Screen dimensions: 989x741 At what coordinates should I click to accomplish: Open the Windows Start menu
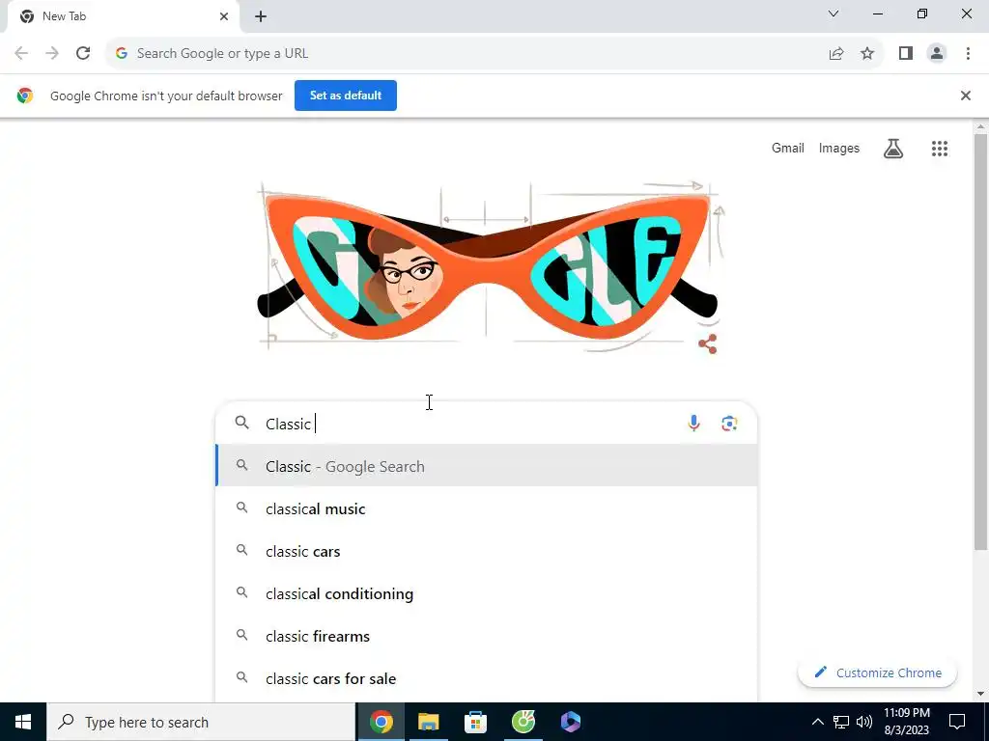[23, 722]
